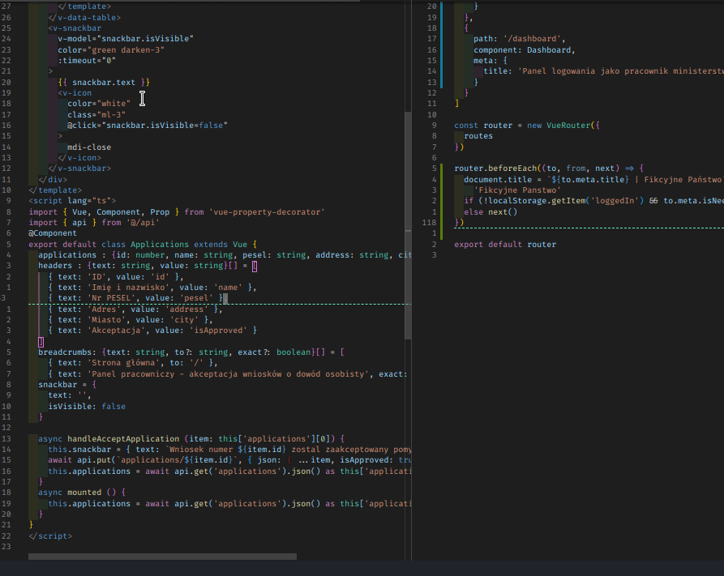Viewport: 724px width, 576px height.
Task: Click the opening <v-snackbar tag
Action: point(75,28)
